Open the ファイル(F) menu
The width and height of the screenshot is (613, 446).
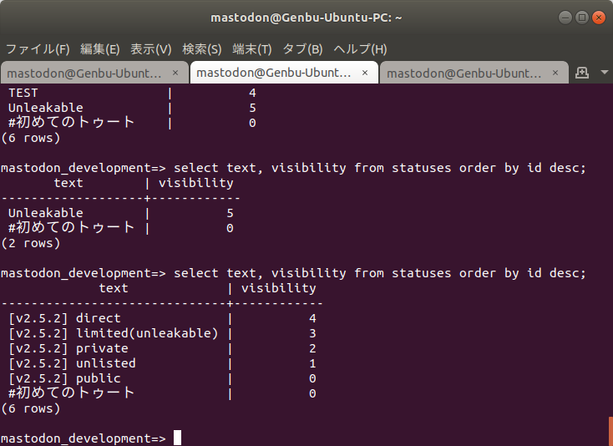(38, 48)
